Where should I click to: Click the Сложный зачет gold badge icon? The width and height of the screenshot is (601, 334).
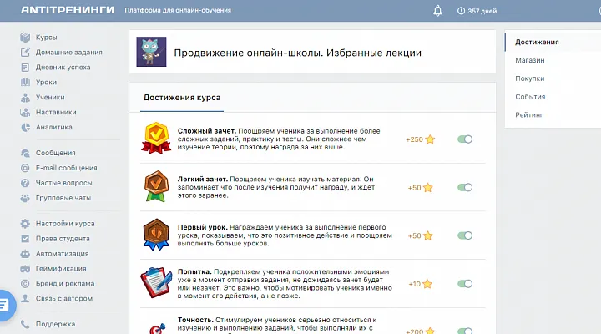pyautogui.click(x=154, y=139)
